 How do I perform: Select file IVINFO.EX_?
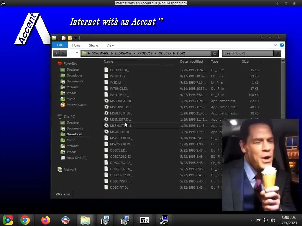tap(119, 76)
